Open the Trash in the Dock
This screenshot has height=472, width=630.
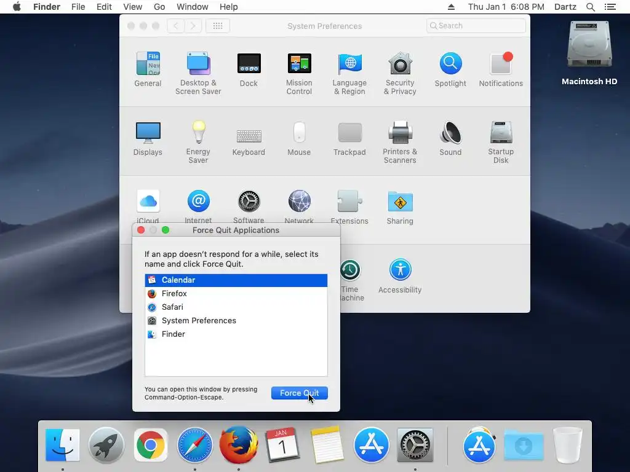567,445
